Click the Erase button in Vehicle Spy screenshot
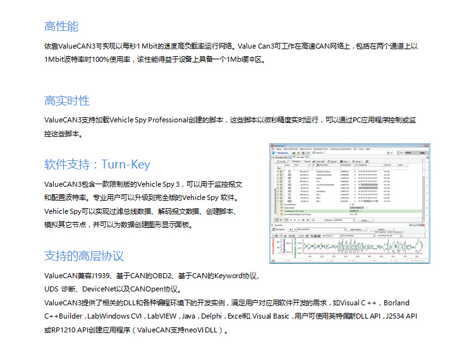This screenshot has height=352, width=474. (x=356, y=161)
